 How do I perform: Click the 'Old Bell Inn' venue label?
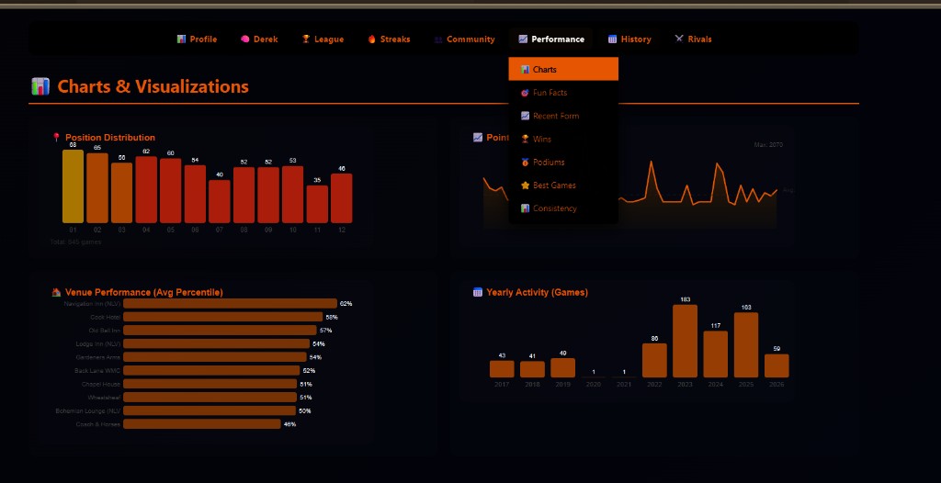click(105, 331)
